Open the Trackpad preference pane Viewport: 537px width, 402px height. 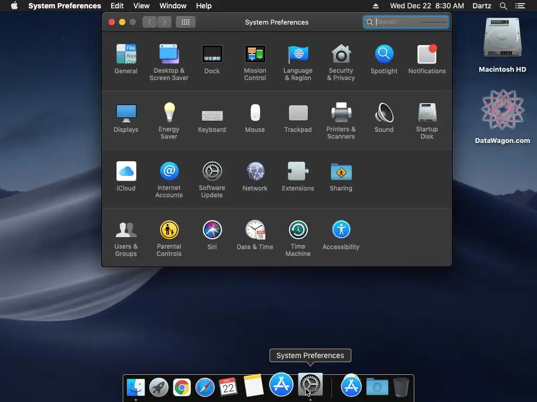[298, 118]
